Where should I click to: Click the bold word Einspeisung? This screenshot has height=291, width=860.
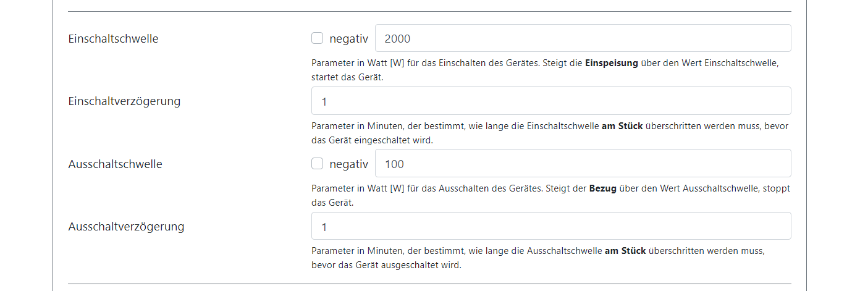click(611, 63)
